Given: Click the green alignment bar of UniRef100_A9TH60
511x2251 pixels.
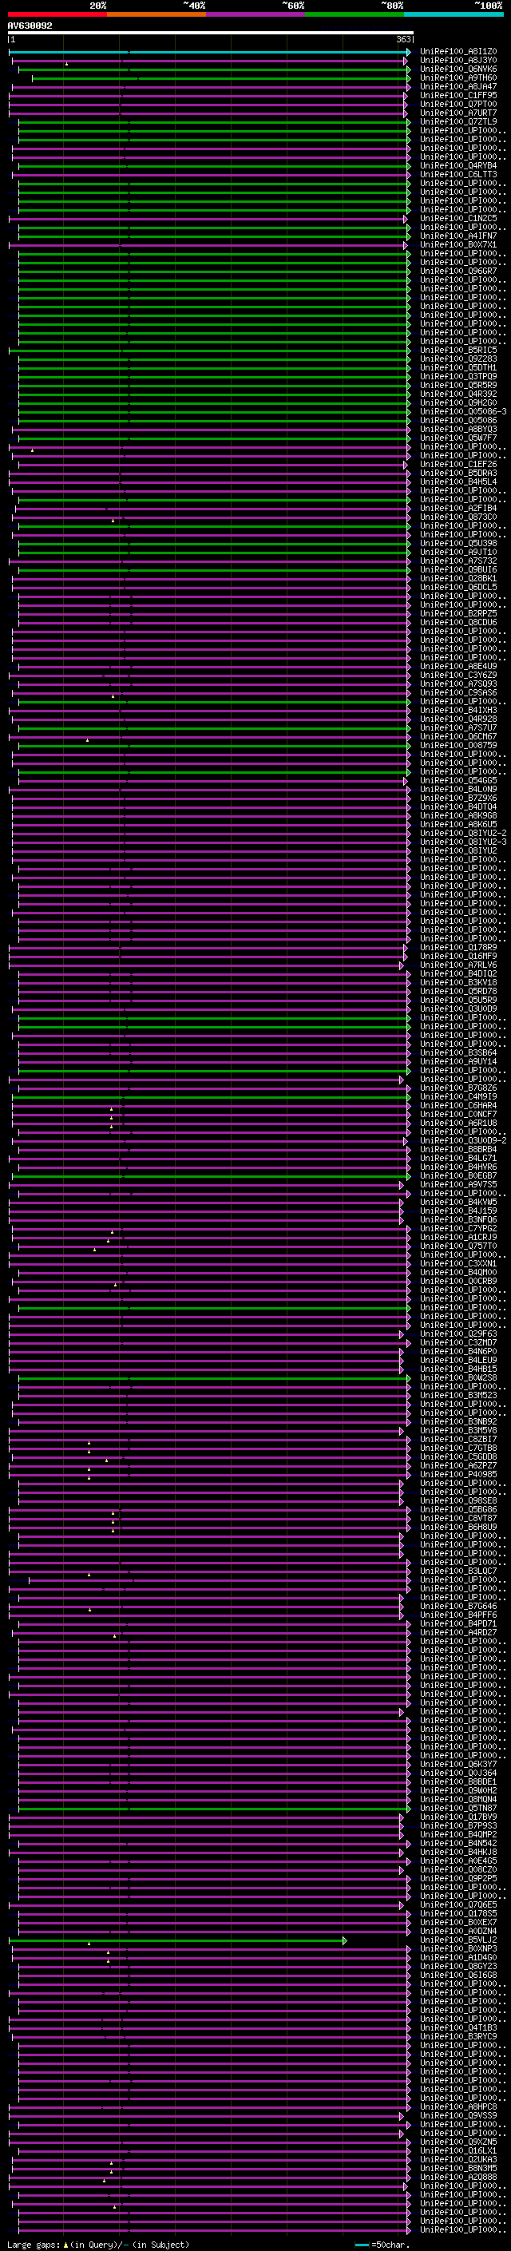Looking at the screenshot, I should coord(220,77).
